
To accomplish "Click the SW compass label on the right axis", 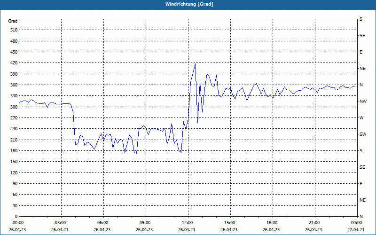I will pyautogui.click(x=363, y=134).
